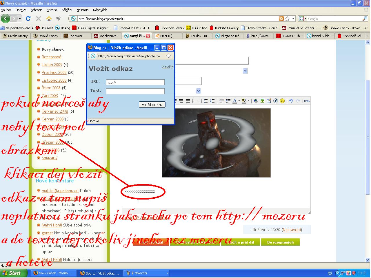Undo the last edit in the editor

click(291, 101)
